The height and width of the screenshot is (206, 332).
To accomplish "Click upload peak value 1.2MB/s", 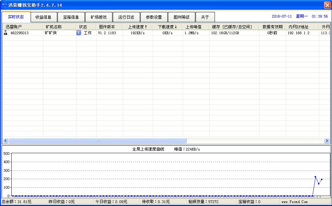I will point(191,33).
